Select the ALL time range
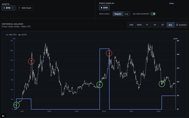 point(170,25)
